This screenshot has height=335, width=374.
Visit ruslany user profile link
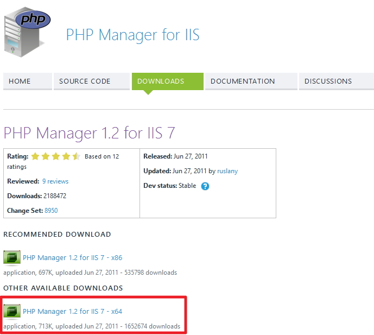(227, 171)
